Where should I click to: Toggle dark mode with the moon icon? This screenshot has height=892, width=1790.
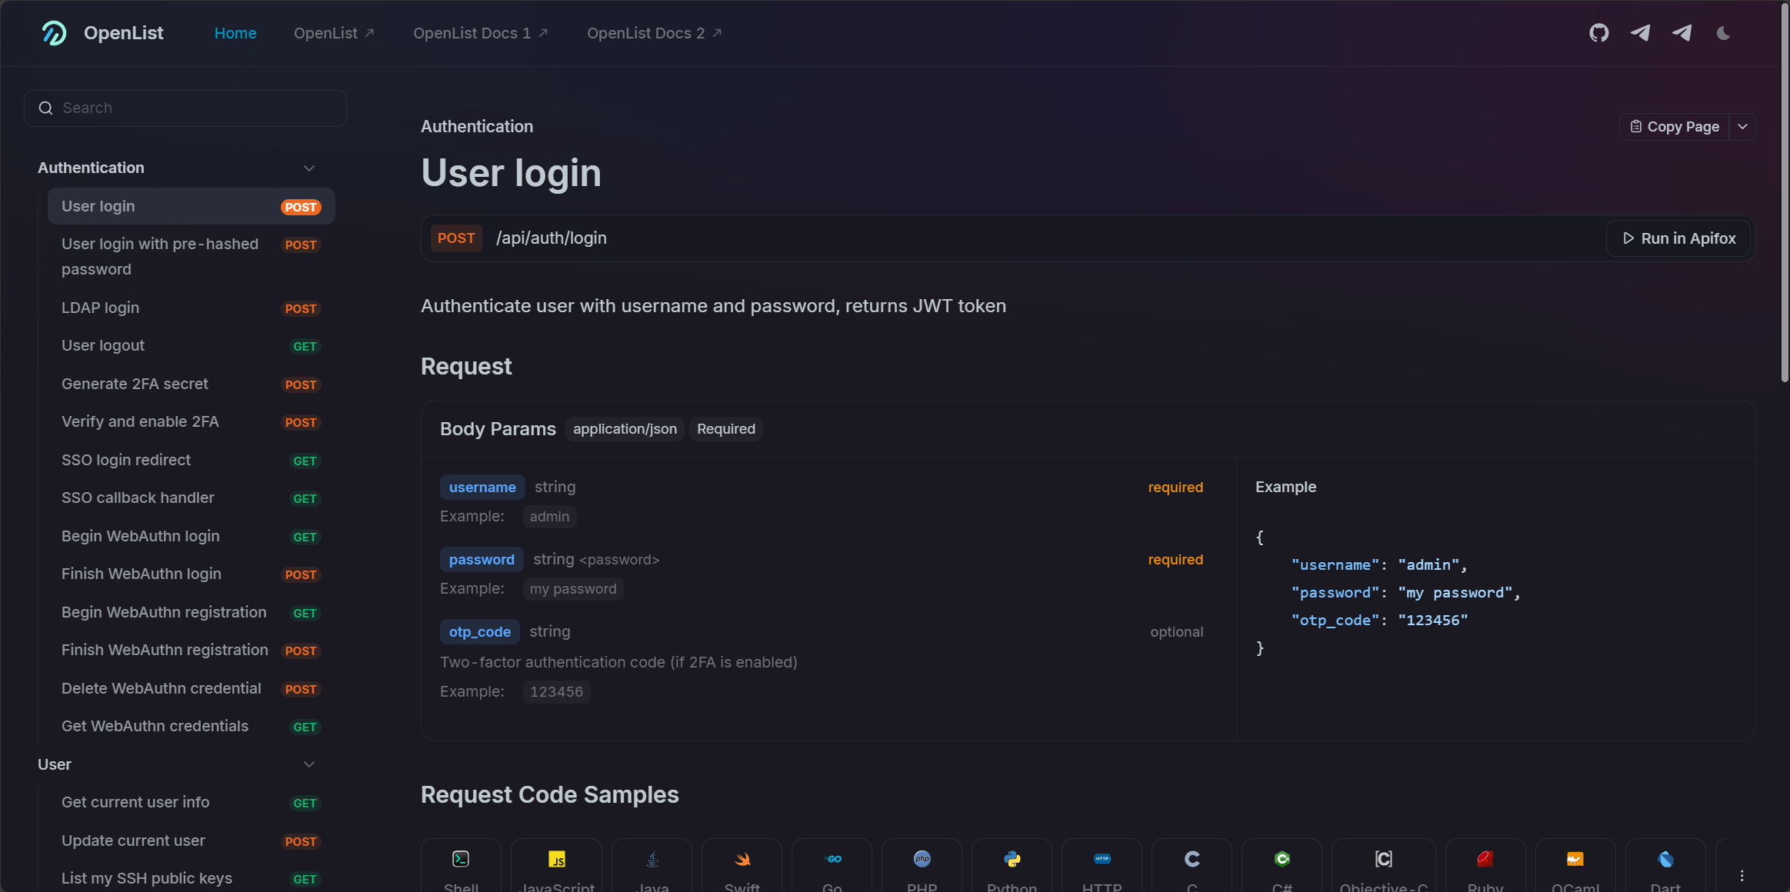click(1723, 33)
